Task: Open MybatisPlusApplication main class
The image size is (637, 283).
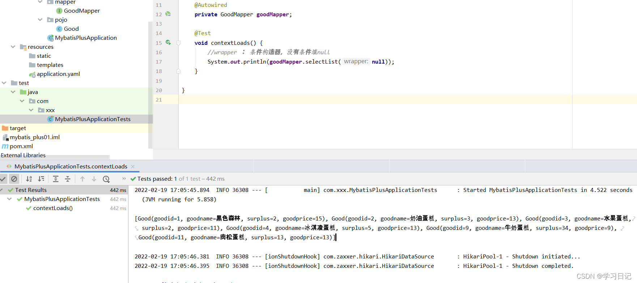Action: point(86,38)
